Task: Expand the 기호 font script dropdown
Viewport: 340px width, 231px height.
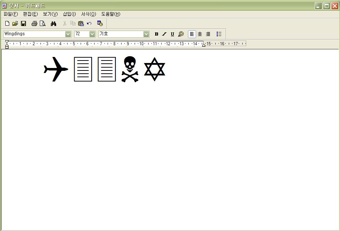Action: tap(146, 34)
